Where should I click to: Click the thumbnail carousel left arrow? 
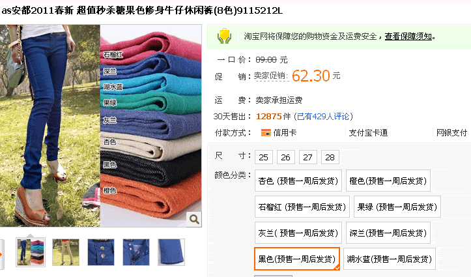coord(1,254)
